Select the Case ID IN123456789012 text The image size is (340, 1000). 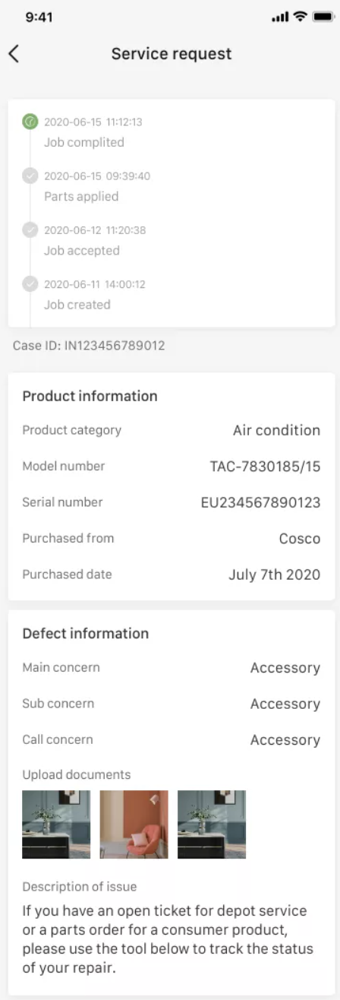(x=89, y=346)
